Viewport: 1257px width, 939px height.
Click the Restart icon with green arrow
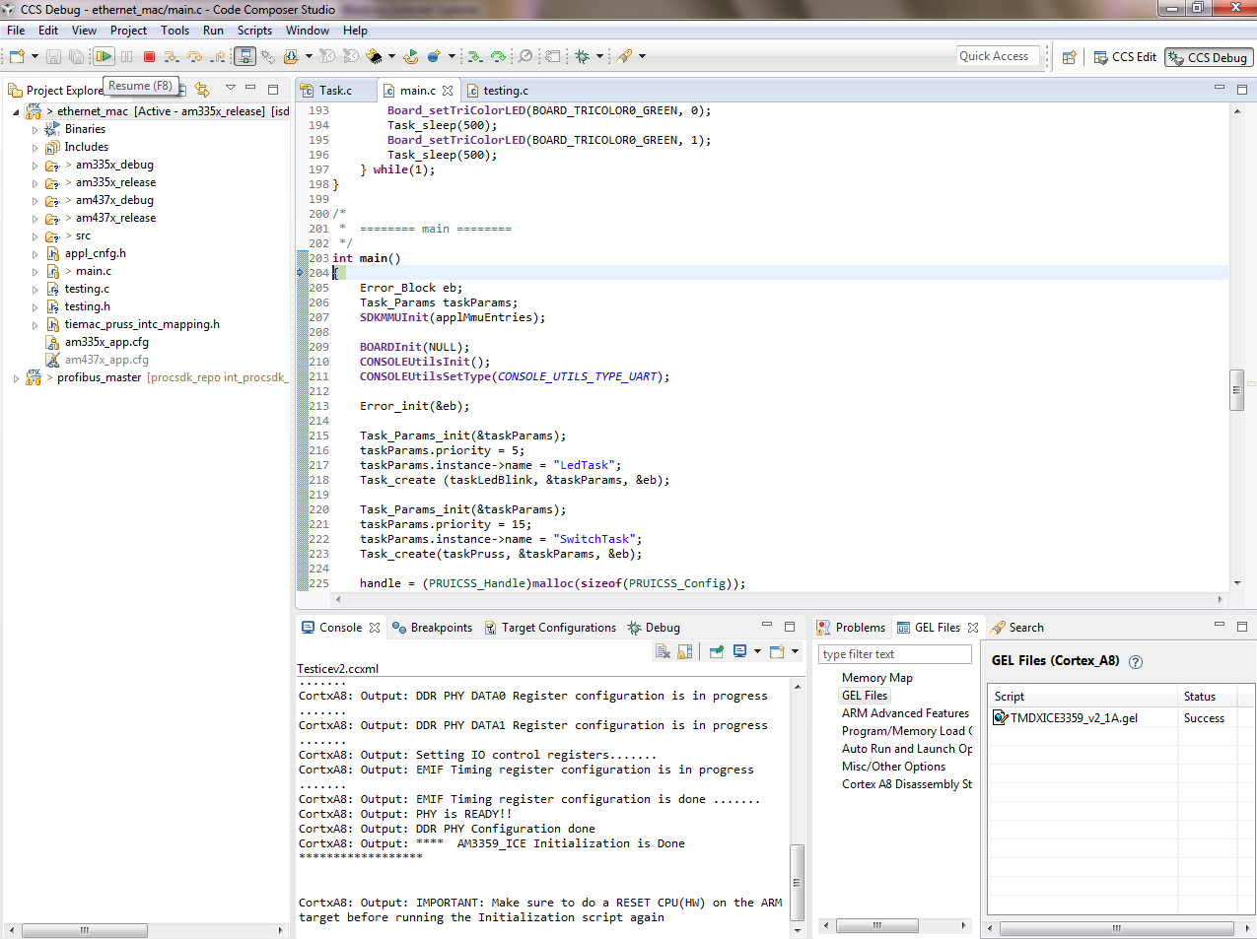411,56
